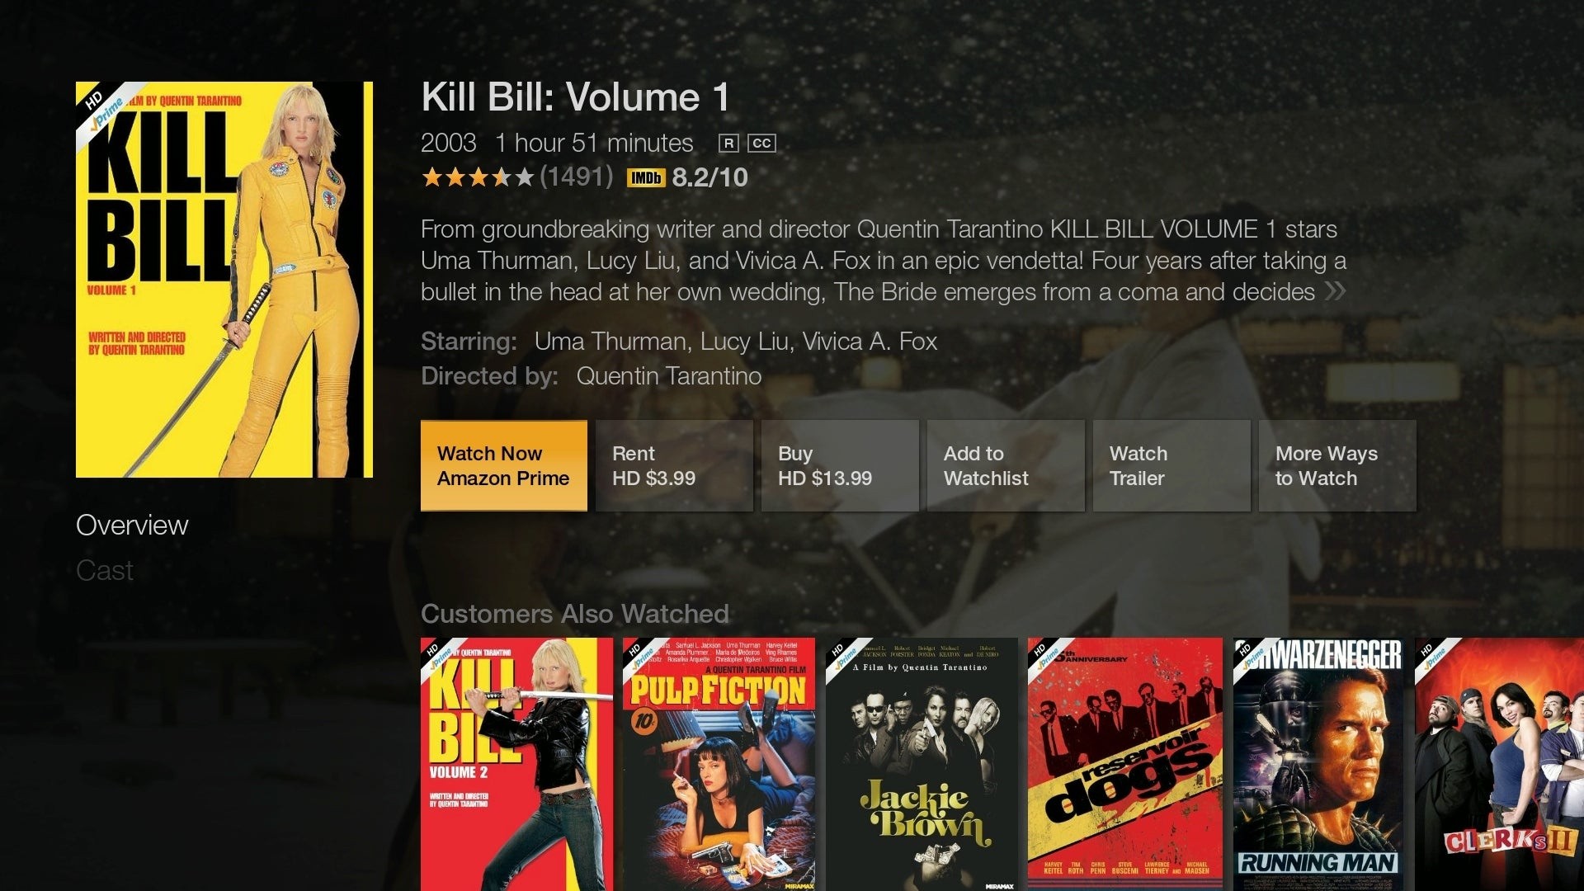The width and height of the screenshot is (1584, 891).
Task: Select the Running Man poster
Action: (1318, 764)
